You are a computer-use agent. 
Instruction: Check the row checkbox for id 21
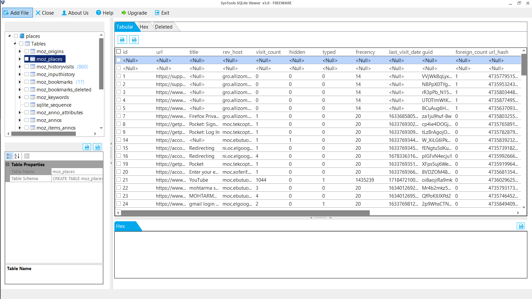[119, 180]
